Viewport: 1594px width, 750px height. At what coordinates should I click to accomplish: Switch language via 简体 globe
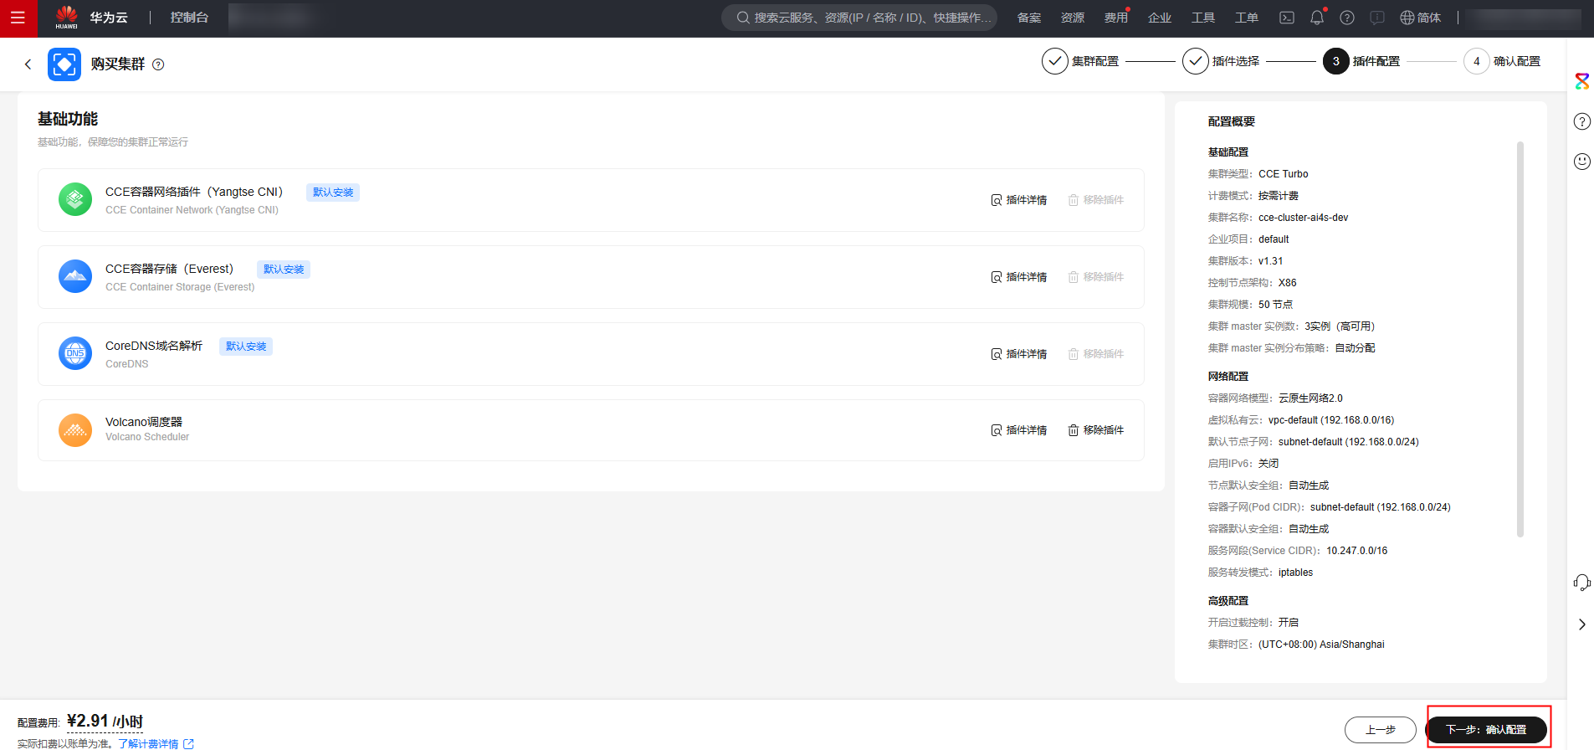click(x=1421, y=18)
